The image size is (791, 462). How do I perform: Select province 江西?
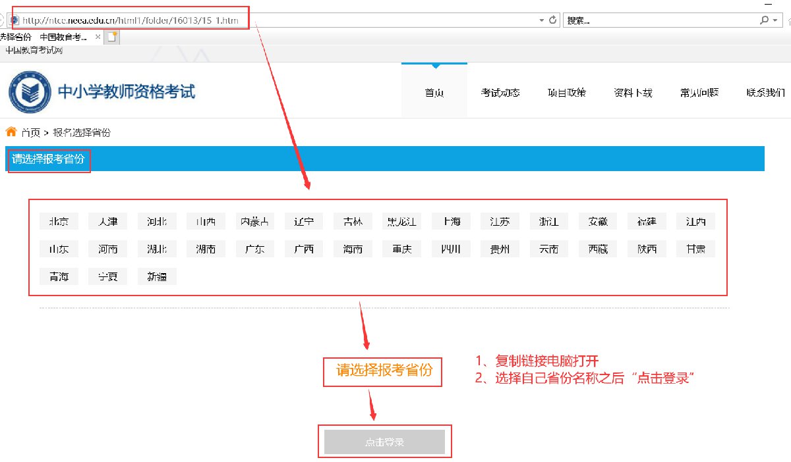pyautogui.click(x=696, y=221)
